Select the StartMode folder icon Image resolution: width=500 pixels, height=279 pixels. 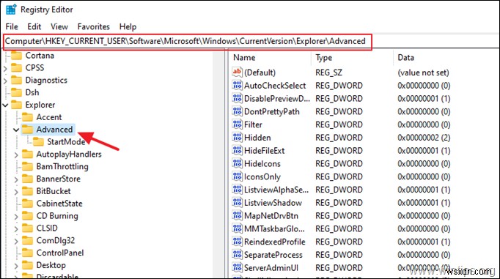tap(38, 142)
